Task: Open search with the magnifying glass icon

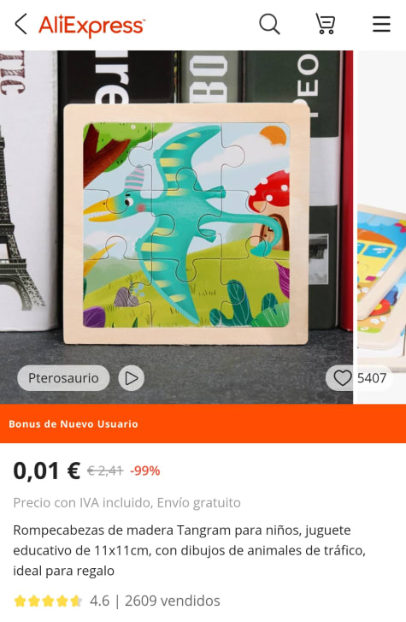Action: pyautogui.click(x=269, y=24)
